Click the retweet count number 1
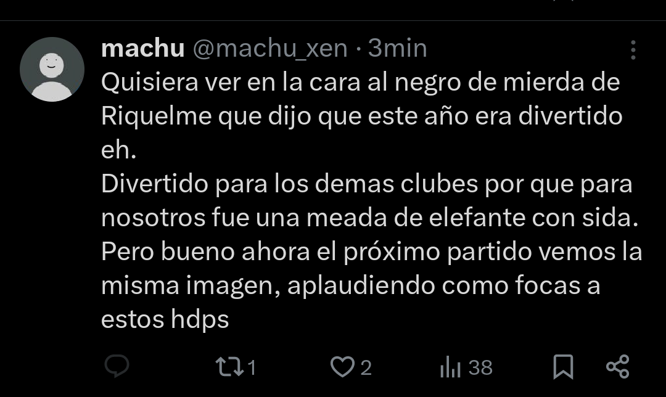This screenshot has height=397, width=666. pos(252,367)
